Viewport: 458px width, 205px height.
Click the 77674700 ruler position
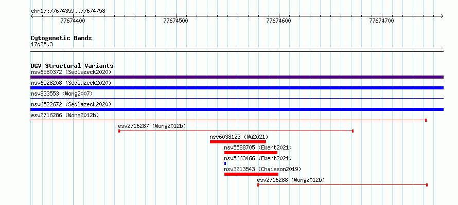382,21
